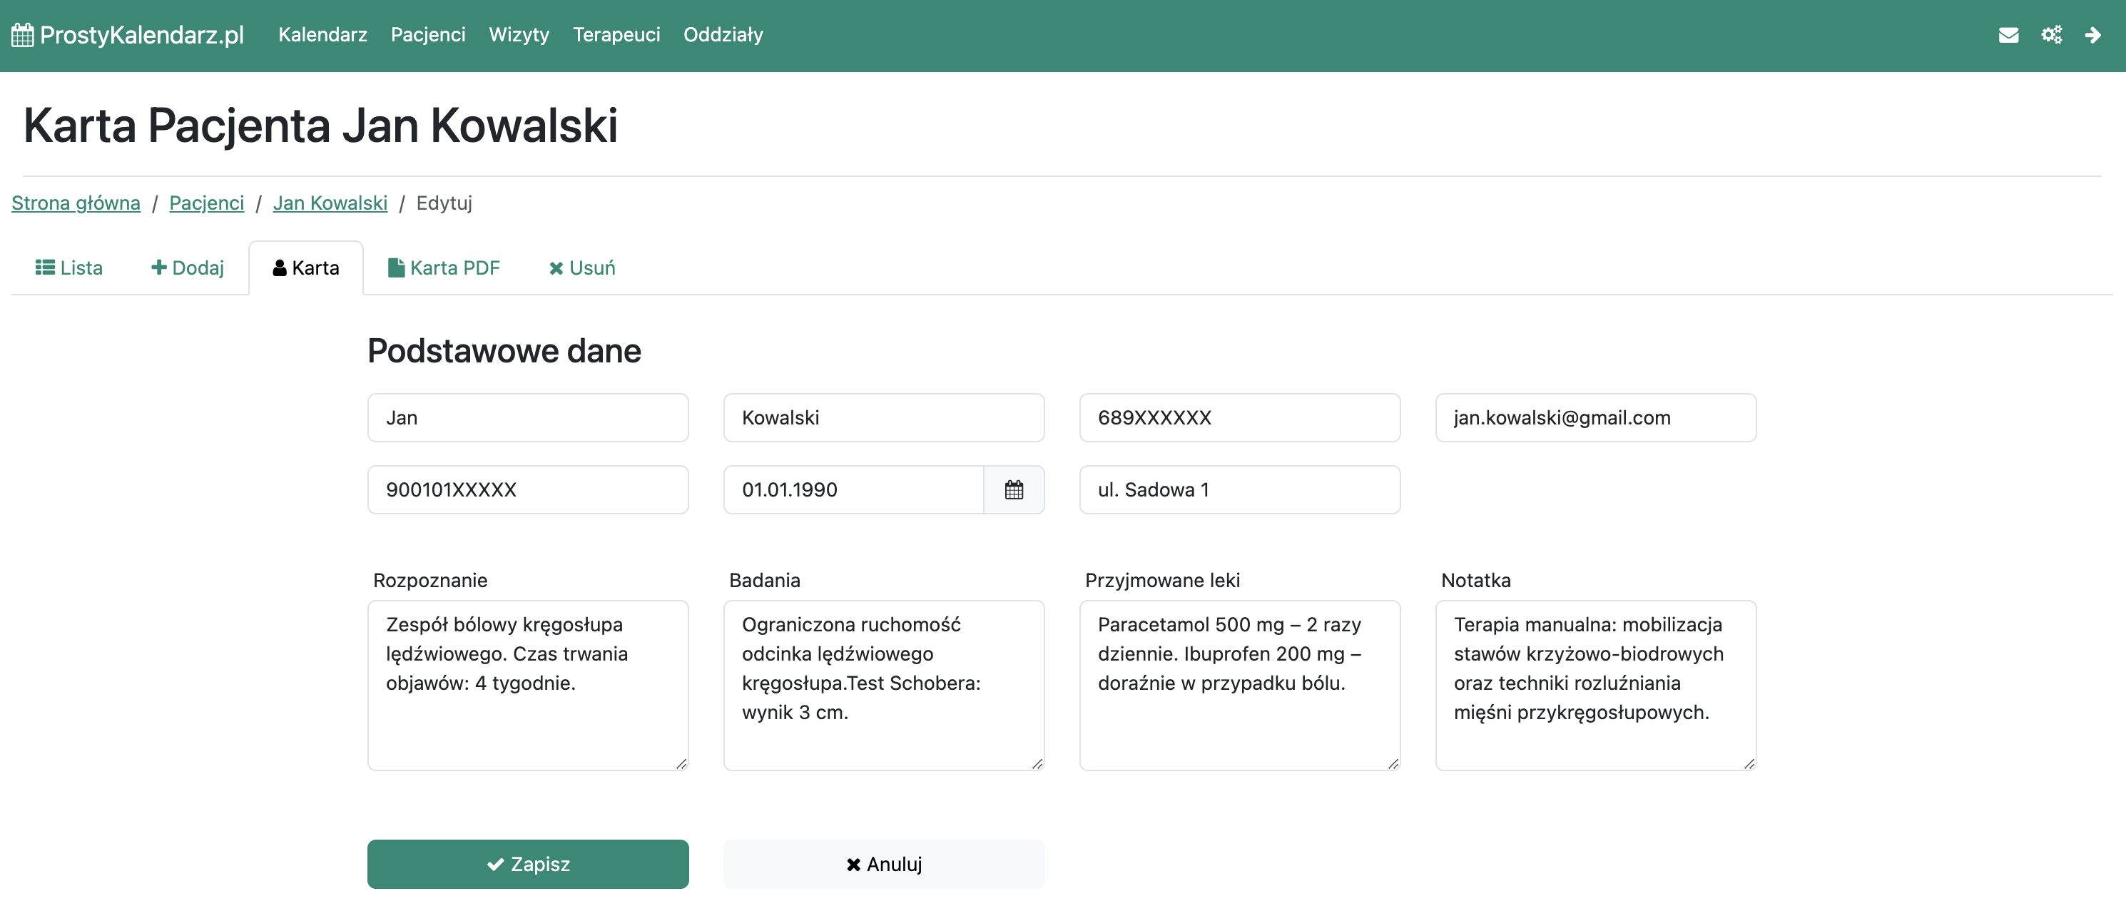Focus the Przyjmowane leki text area
Screen dimensions: 2126x906
click(x=1239, y=685)
